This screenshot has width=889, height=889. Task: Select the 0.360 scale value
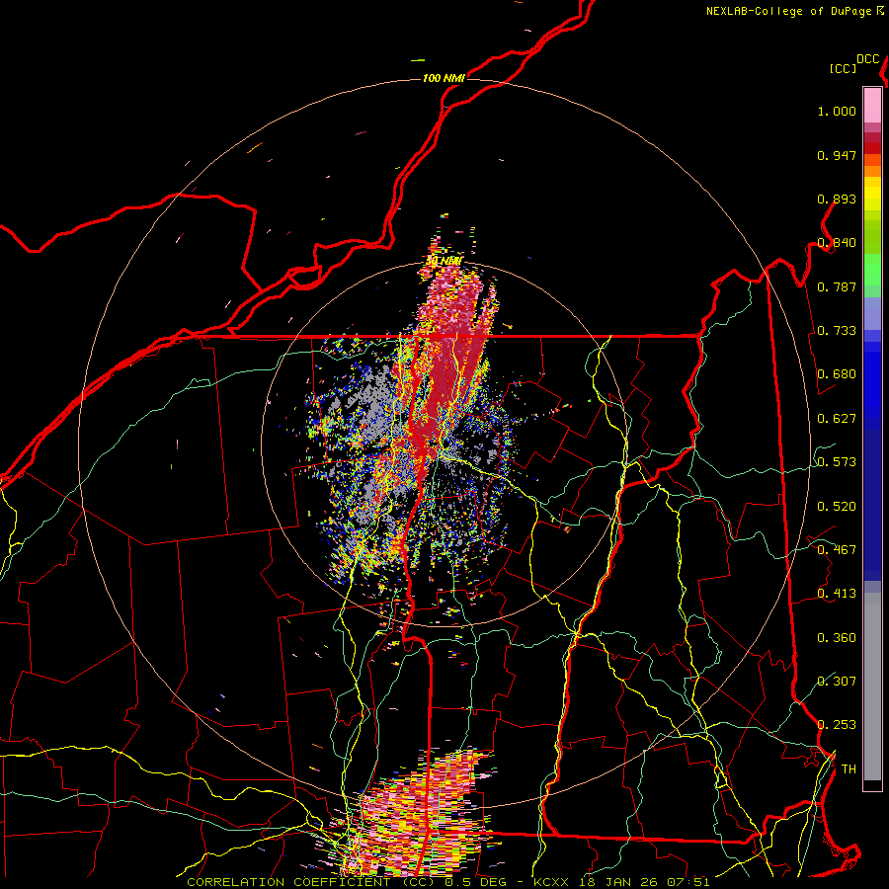[x=837, y=637]
